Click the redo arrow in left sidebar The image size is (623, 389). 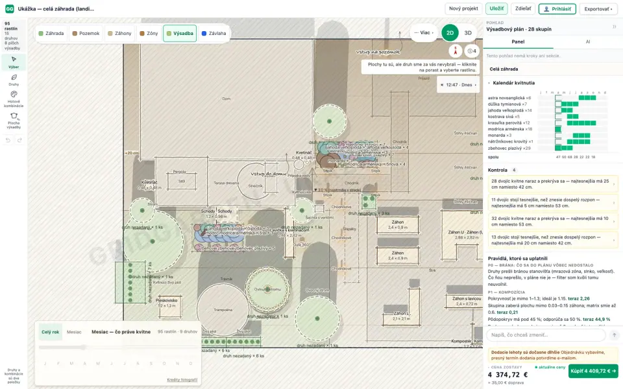pos(19,140)
